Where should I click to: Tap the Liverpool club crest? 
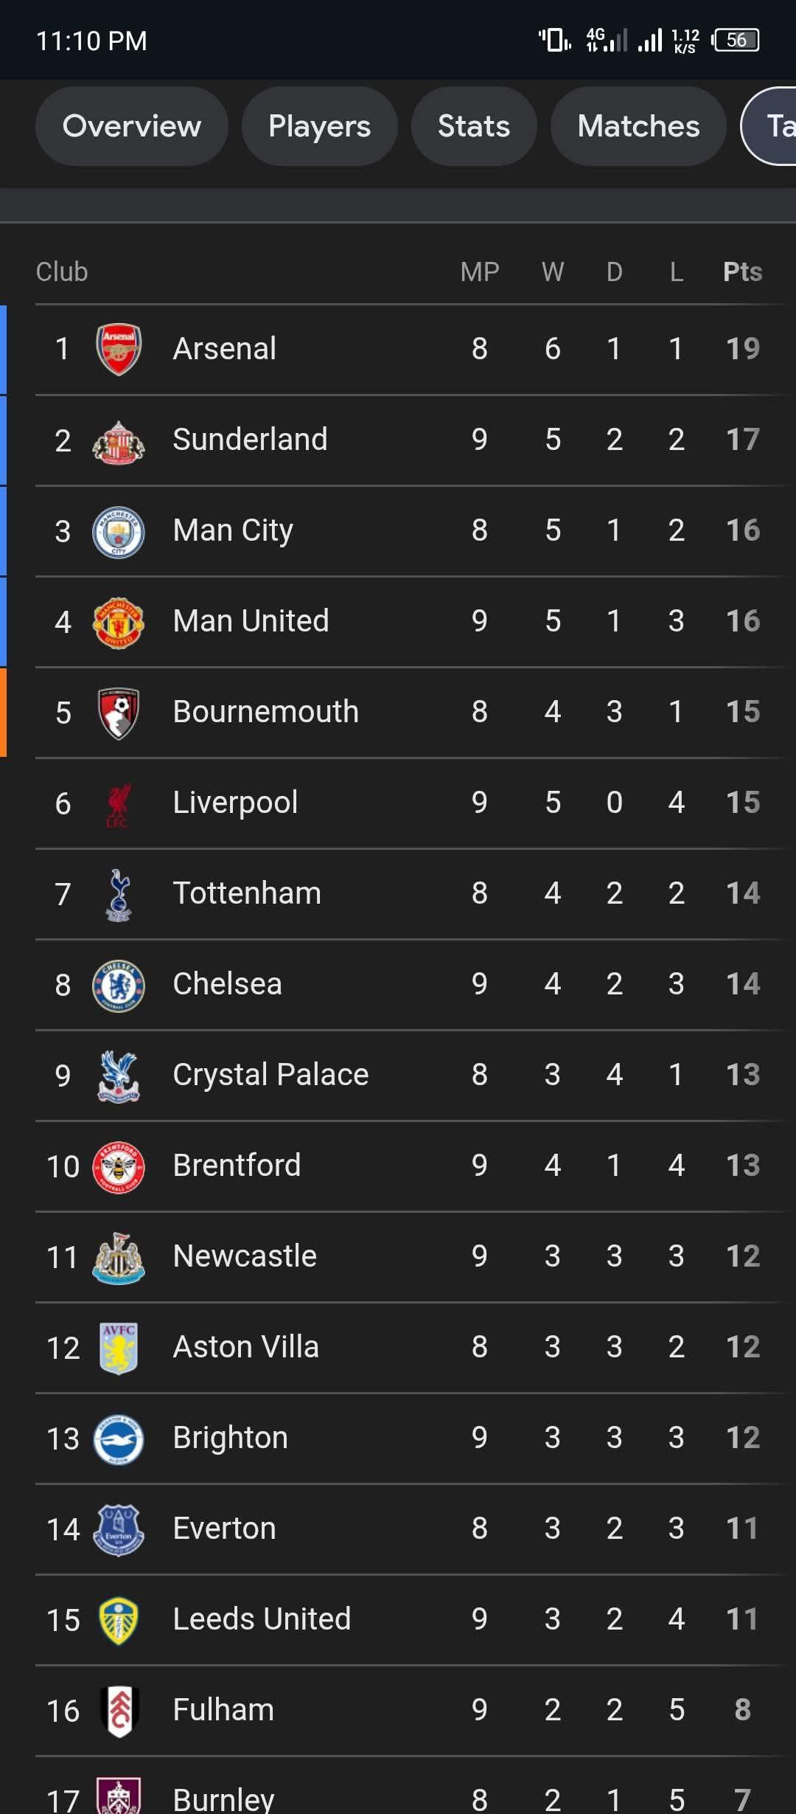[118, 803]
